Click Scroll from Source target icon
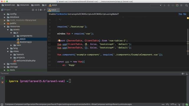The width and height of the screenshot is (189, 106). 33,10
